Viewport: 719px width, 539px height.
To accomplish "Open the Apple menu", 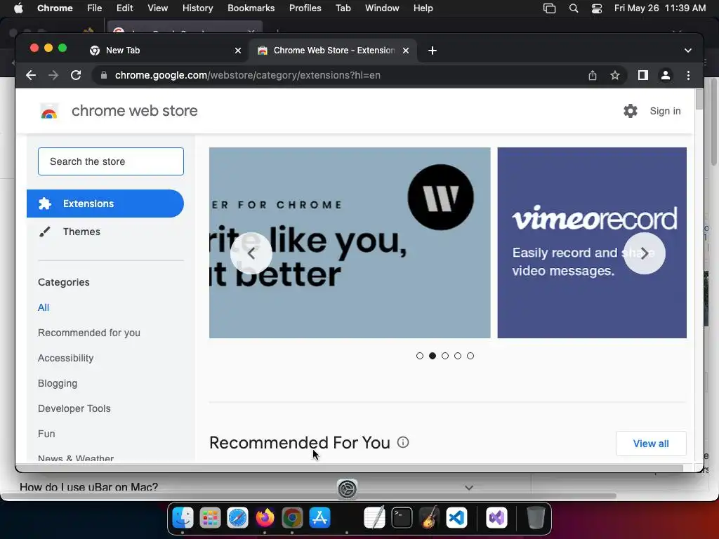I will (x=18, y=8).
